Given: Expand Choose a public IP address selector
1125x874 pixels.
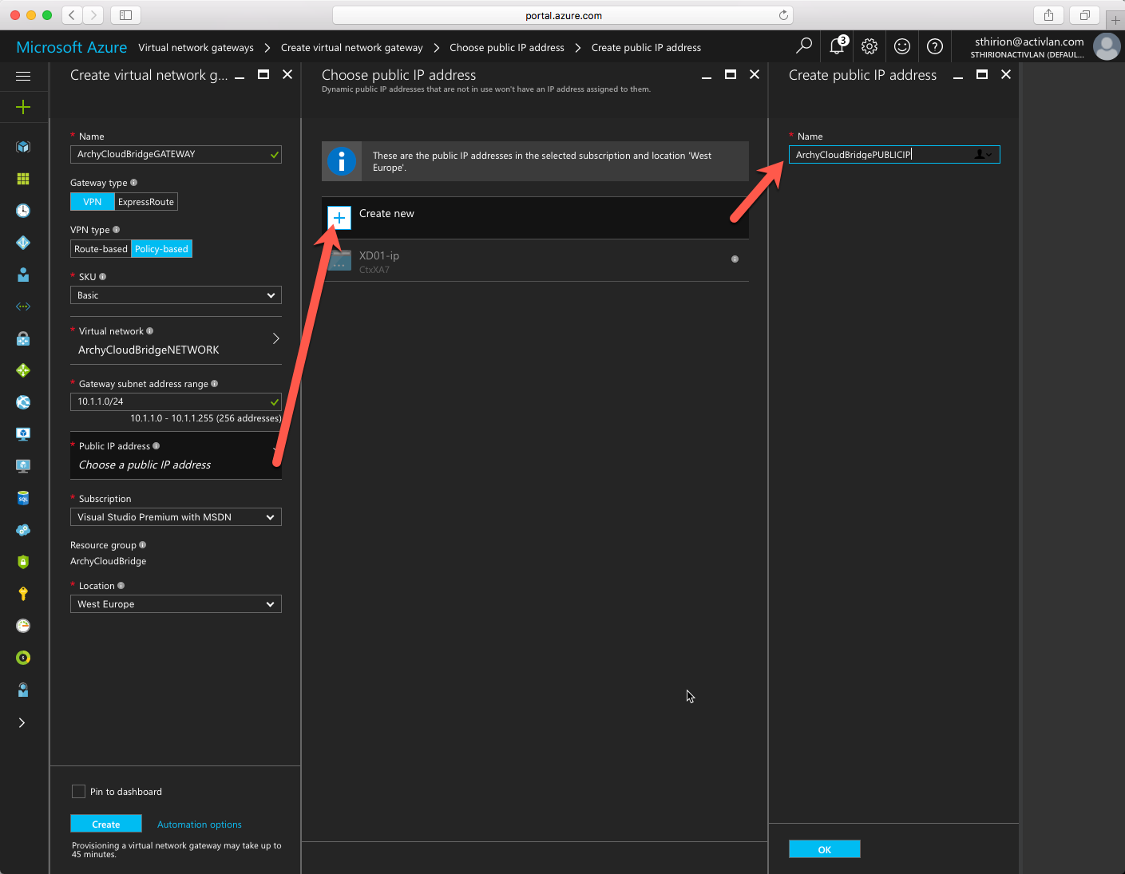Looking at the screenshot, I should click(176, 456).
